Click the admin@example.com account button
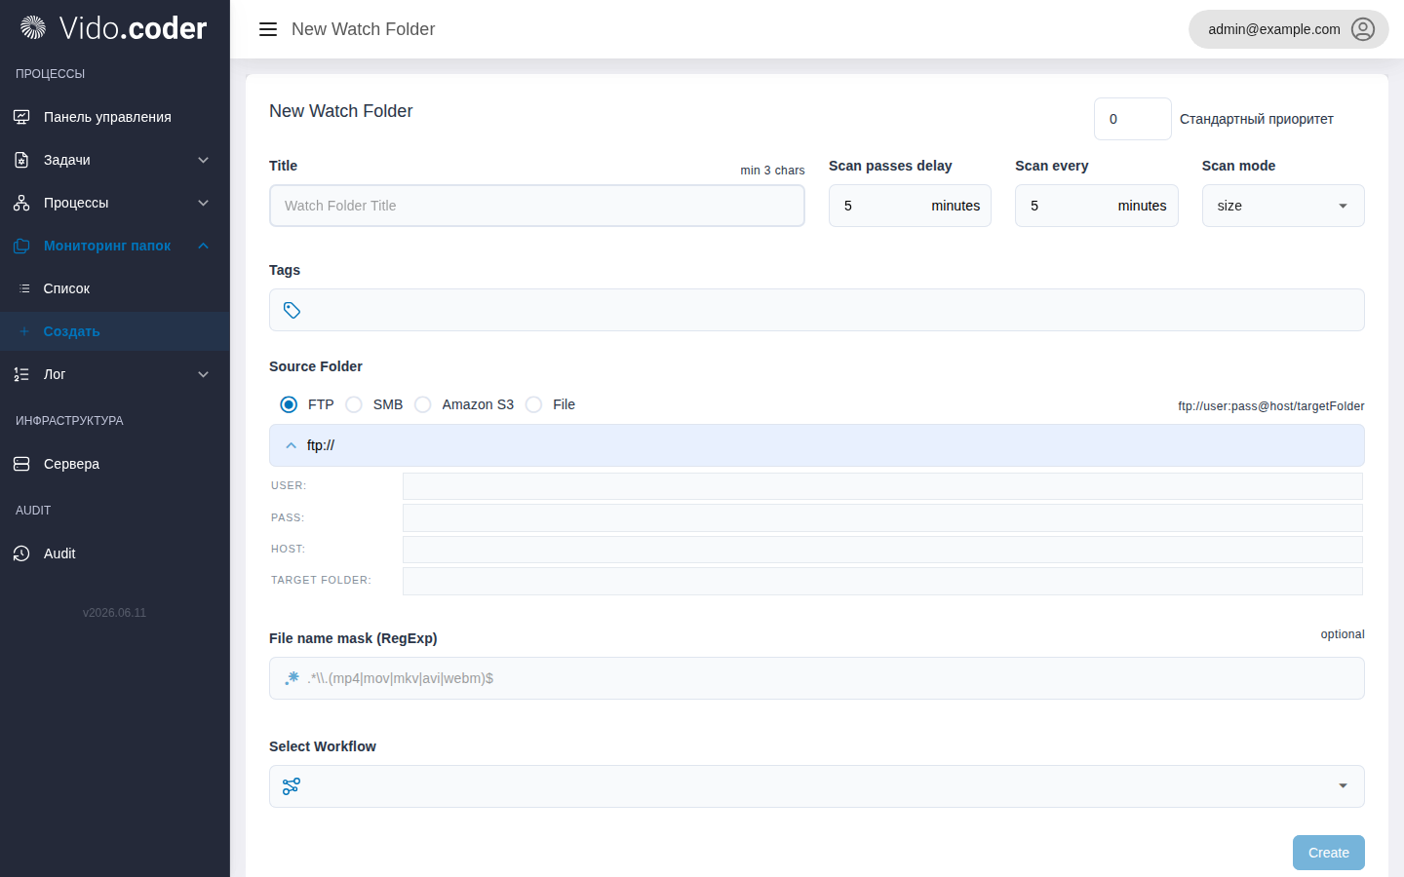1404x877 pixels. click(x=1289, y=29)
